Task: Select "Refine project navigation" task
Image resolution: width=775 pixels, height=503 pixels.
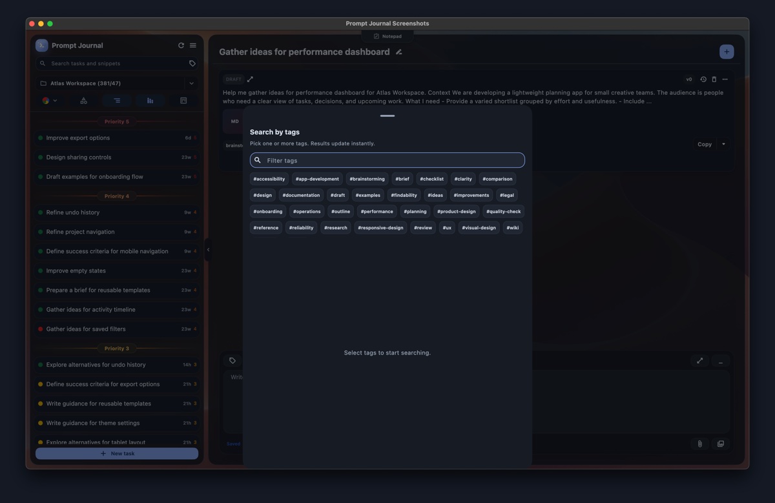Action: [117, 232]
